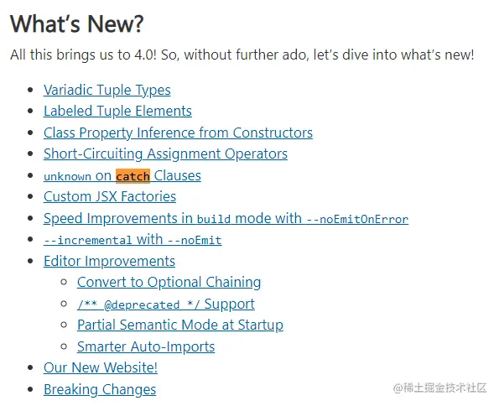Jump to Editor Improvements section

coord(109,261)
